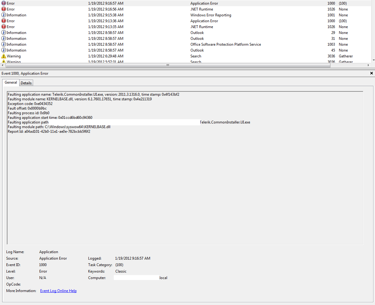Click event ID "1003" in the list

(x=331, y=44)
